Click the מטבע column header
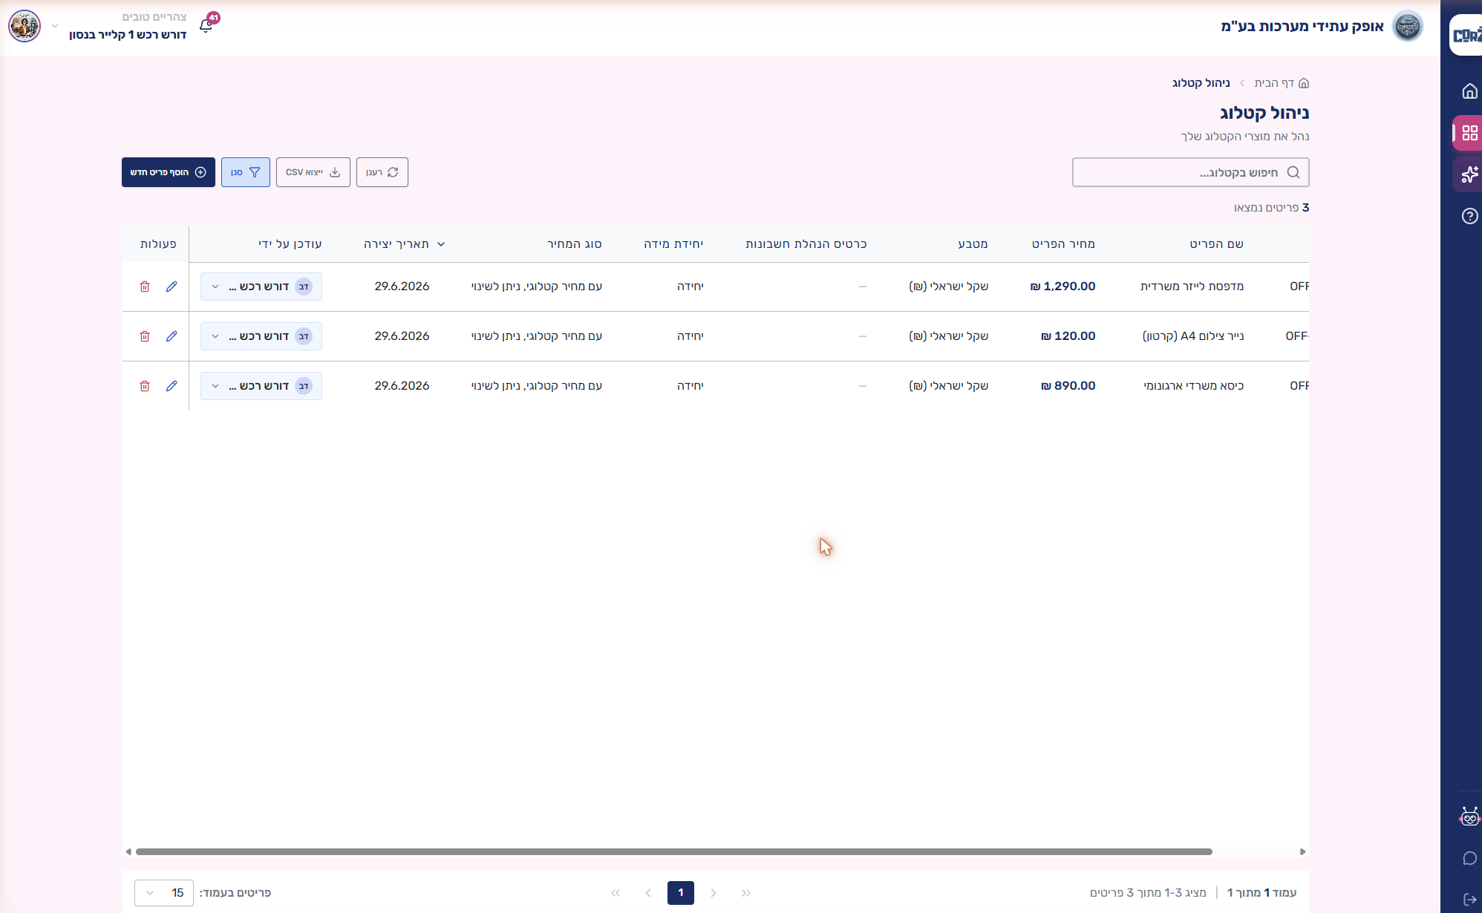Image resolution: width=1482 pixels, height=913 pixels. [973, 244]
